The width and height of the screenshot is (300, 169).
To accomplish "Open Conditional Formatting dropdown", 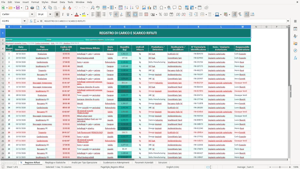I will coord(229,15).
